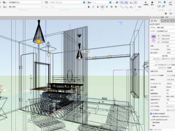Toggle smart points snapping
Viewport: 175px width, 131px height.
click(122, 7)
